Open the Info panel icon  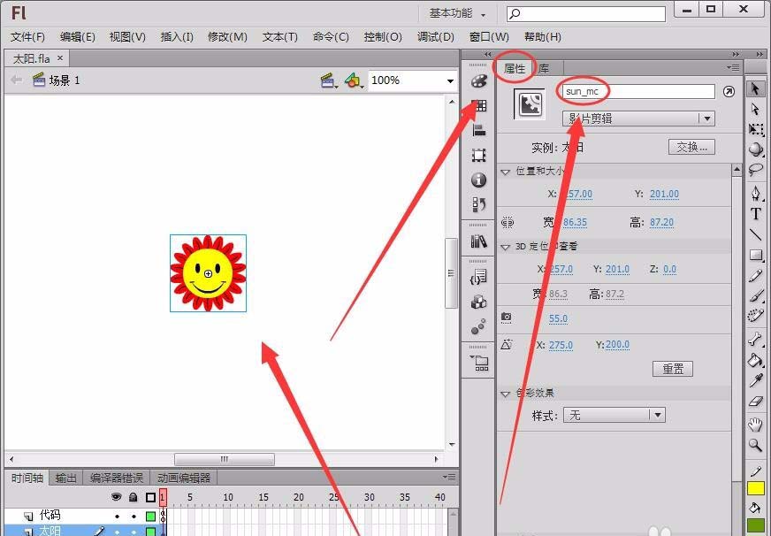click(x=478, y=180)
